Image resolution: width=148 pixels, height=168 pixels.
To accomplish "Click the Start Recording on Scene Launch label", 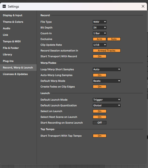I will coord(61,123).
